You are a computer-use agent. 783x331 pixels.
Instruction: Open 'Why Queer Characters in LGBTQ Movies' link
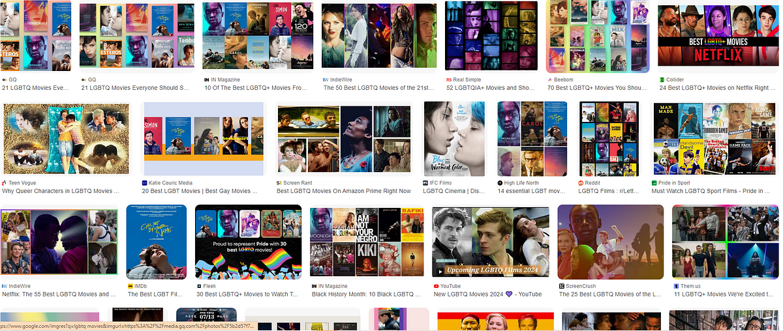[x=61, y=191]
